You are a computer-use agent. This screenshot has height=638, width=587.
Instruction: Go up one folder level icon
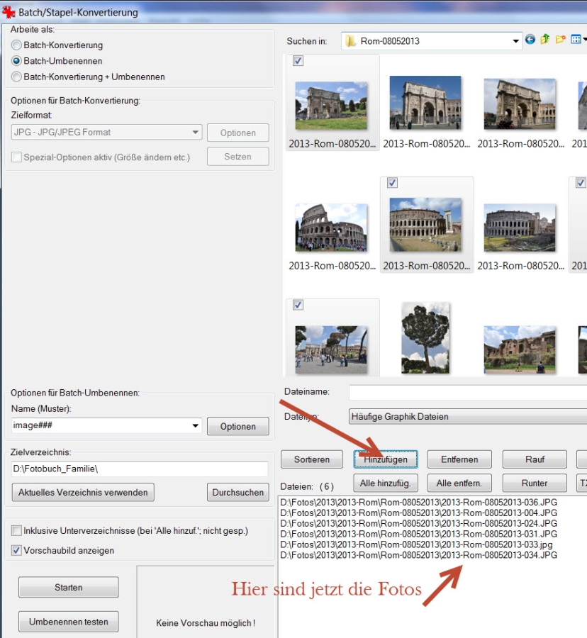(x=545, y=40)
